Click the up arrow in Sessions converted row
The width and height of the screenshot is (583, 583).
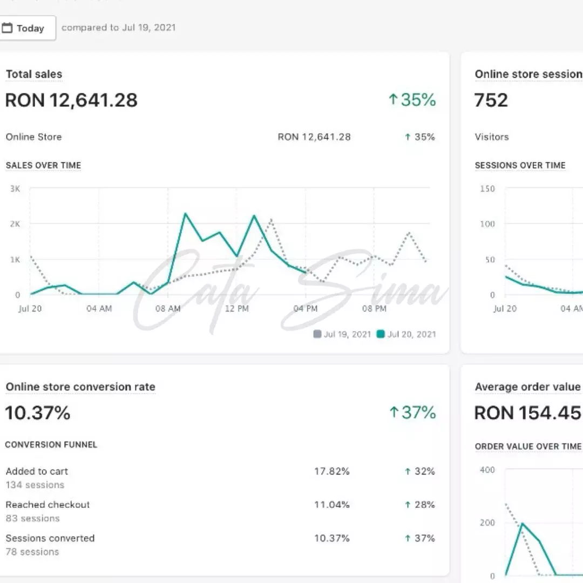click(408, 539)
